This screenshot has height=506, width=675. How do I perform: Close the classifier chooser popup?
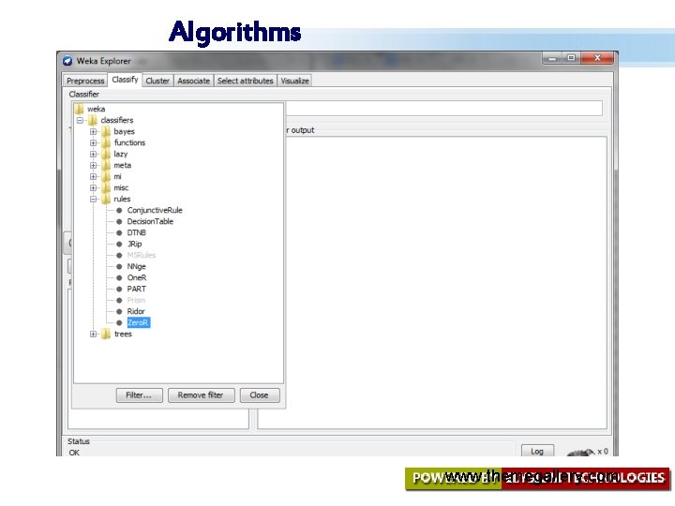(260, 395)
